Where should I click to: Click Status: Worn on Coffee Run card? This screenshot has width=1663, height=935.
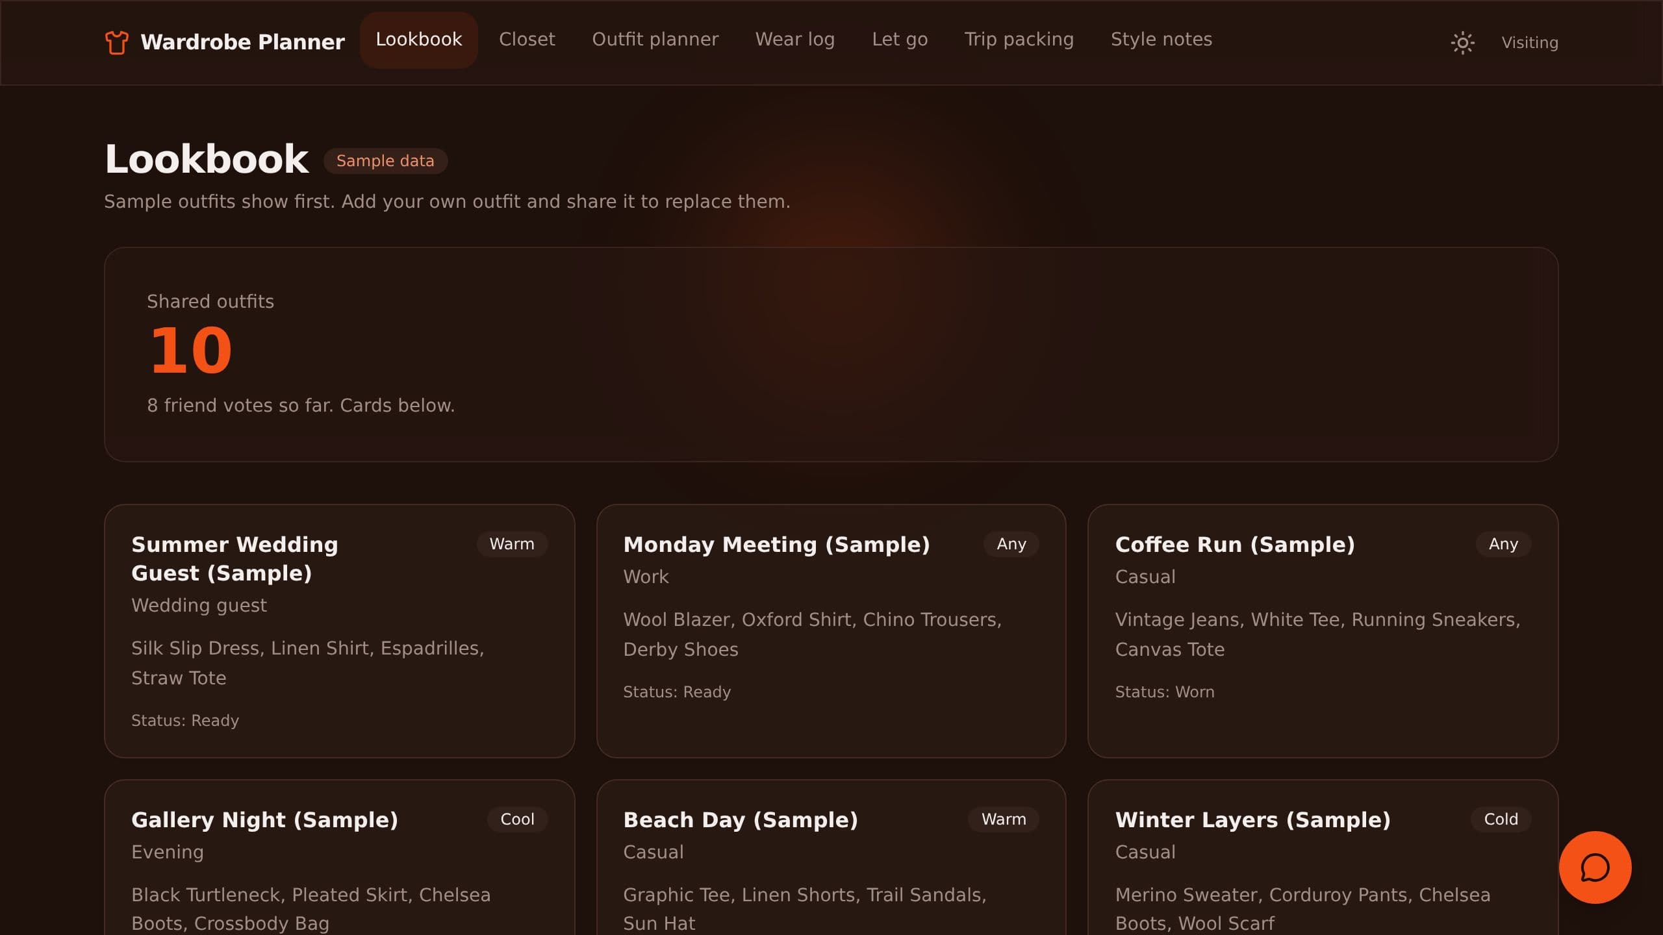click(1165, 692)
